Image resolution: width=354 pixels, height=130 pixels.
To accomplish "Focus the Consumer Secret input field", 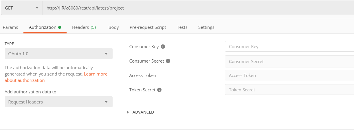I will [289, 61].
